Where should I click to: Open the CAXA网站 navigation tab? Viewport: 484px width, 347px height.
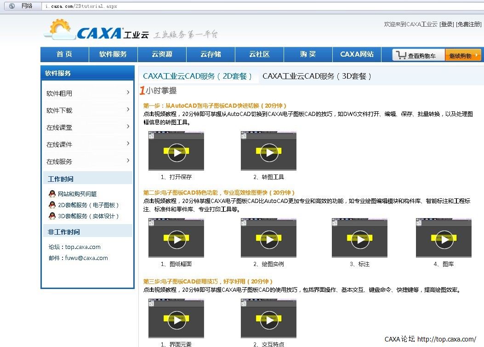[x=357, y=54]
